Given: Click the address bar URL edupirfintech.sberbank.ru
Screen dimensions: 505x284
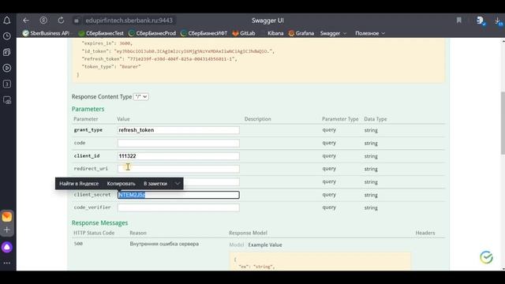Looking at the screenshot, I should (x=129, y=21).
